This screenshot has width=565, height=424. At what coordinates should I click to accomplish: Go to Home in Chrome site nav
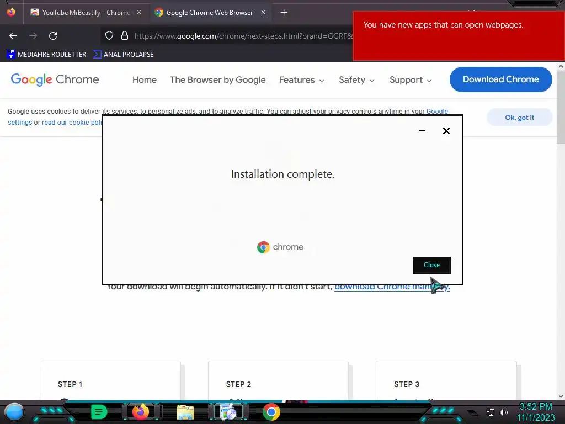145,79
